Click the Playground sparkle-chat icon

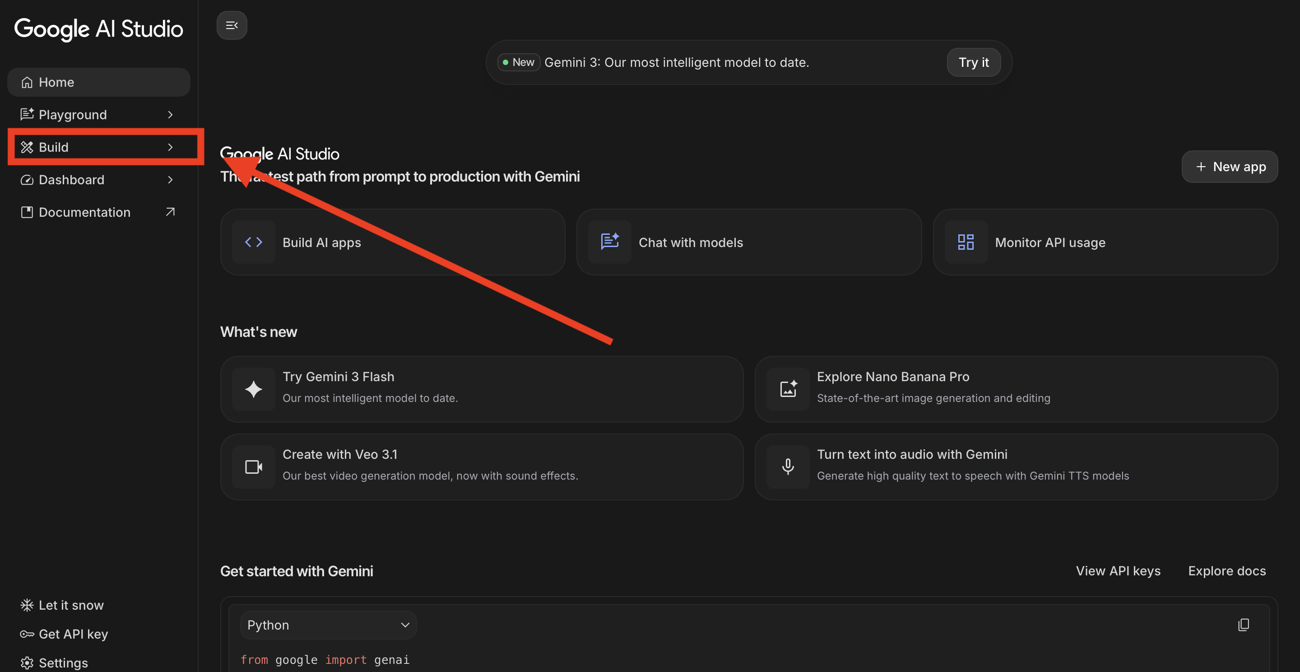(x=27, y=115)
